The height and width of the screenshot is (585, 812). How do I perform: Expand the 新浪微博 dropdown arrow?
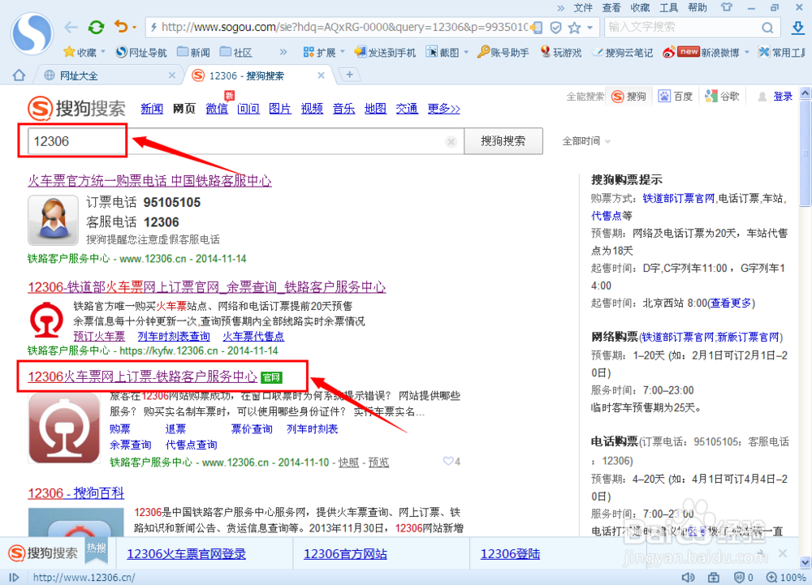tap(747, 52)
